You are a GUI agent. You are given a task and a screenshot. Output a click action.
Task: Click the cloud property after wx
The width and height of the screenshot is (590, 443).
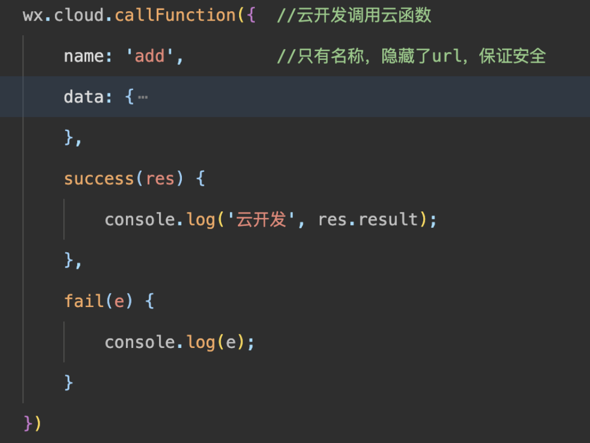pyautogui.click(x=79, y=15)
